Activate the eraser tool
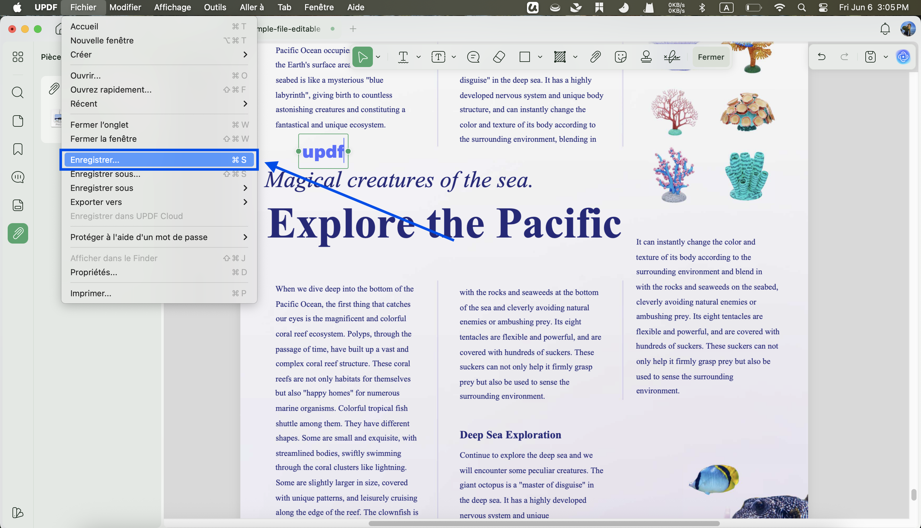Image resolution: width=921 pixels, height=528 pixels. point(499,57)
